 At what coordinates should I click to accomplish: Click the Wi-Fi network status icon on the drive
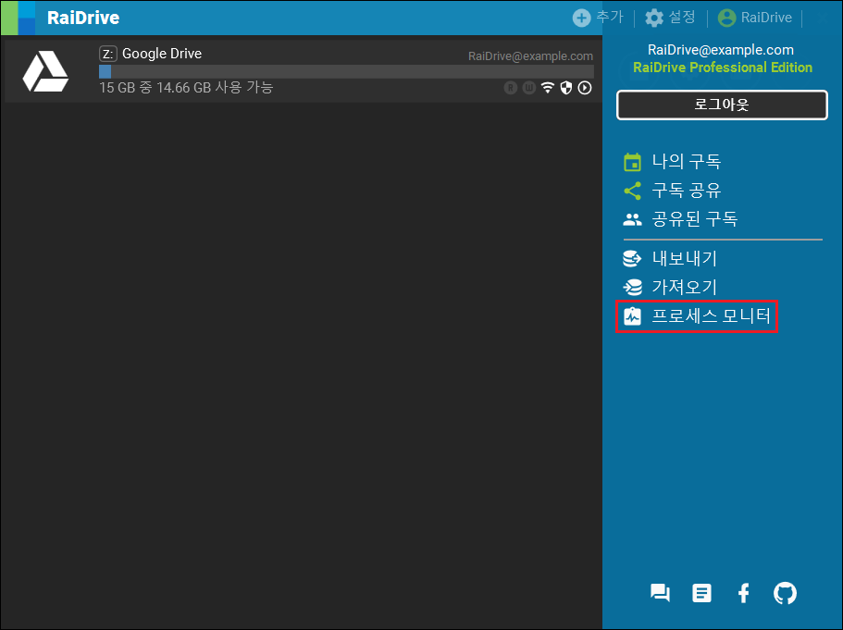click(x=547, y=88)
